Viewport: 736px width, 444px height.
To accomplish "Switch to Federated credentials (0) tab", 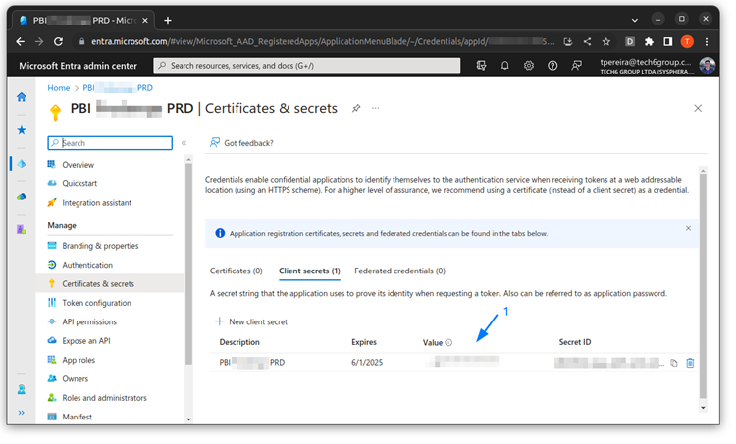I will tap(399, 271).
